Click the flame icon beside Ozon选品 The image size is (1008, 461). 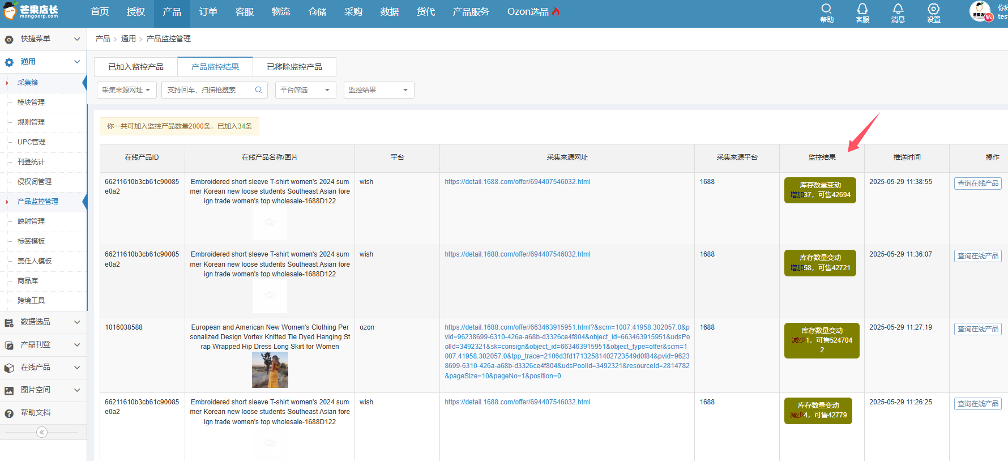[556, 11]
